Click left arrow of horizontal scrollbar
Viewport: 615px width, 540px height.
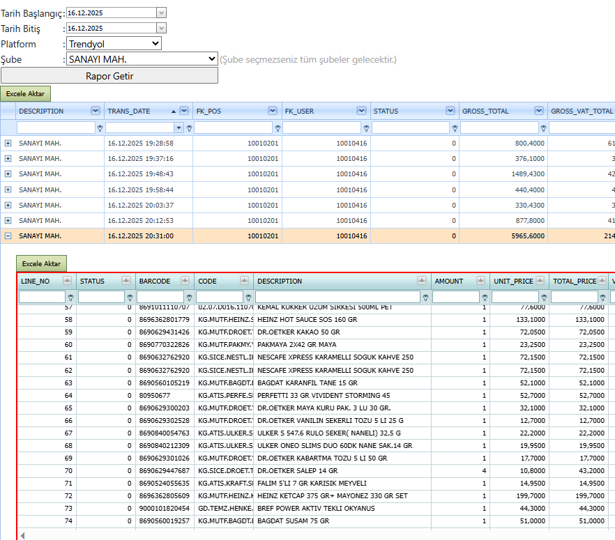(23, 536)
